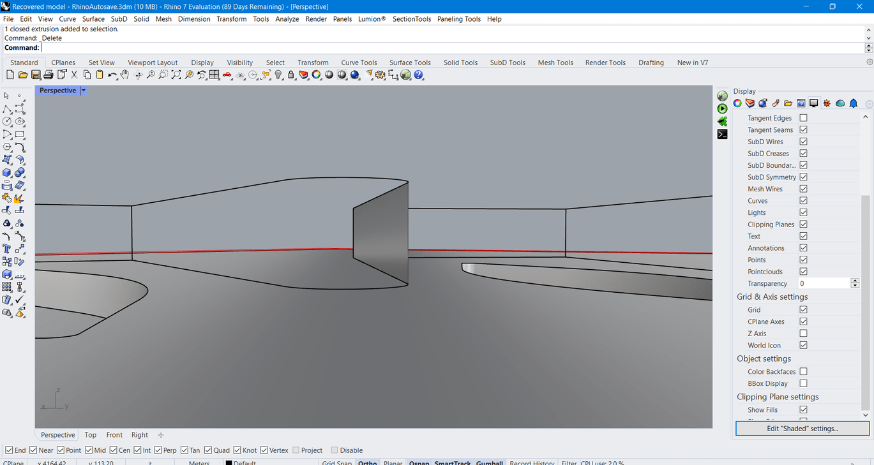The width and height of the screenshot is (874, 465).
Task: Disable the Clipping Planes checkbox
Action: point(803,225)
